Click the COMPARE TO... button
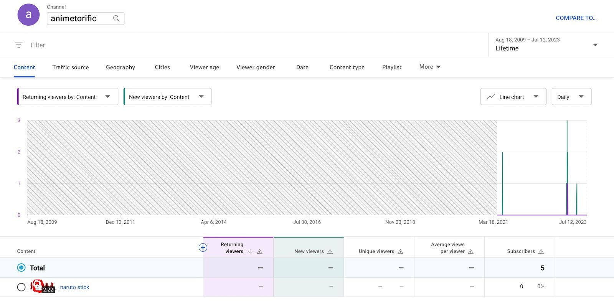 (576, 18)
